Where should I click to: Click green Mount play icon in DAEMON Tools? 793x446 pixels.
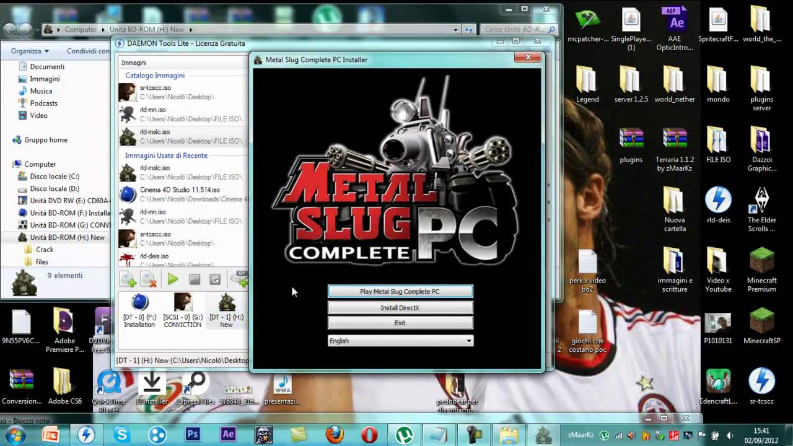[x=173, y=279]
